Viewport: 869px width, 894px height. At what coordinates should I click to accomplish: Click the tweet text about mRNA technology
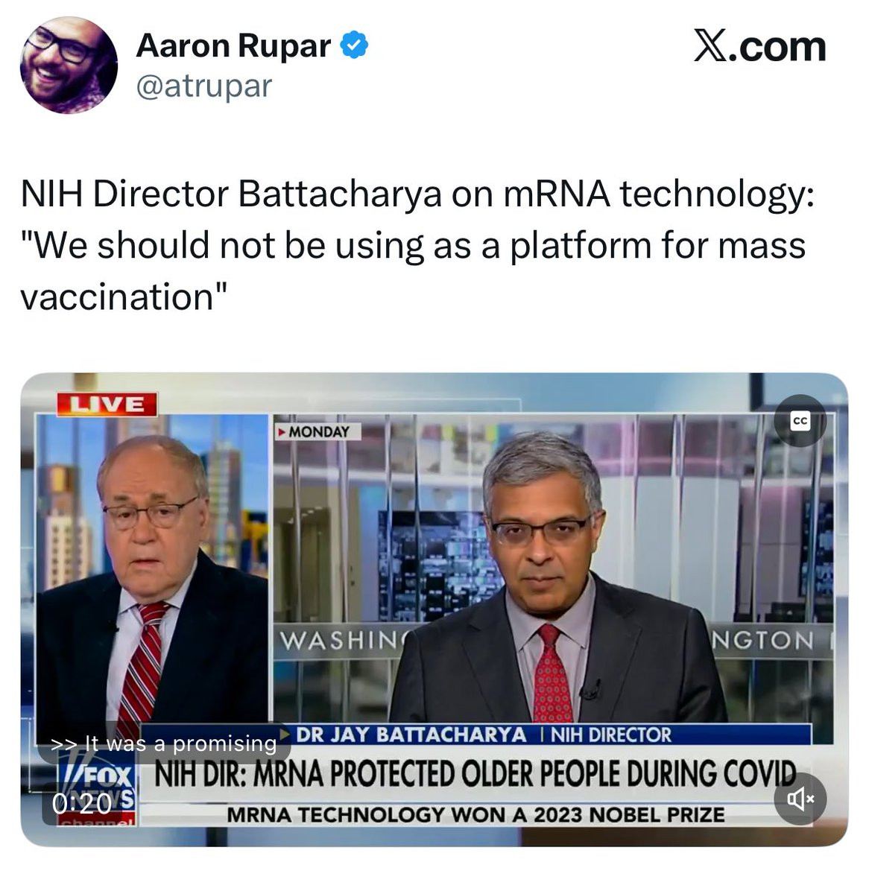tap(417, 245)
